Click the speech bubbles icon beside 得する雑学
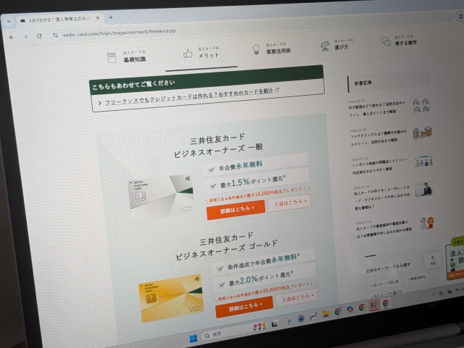 (386, 41)
